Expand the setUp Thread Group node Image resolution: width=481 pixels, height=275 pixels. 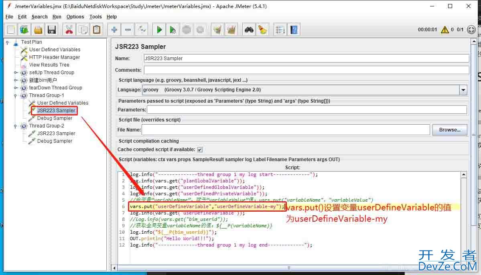point(16,73)
